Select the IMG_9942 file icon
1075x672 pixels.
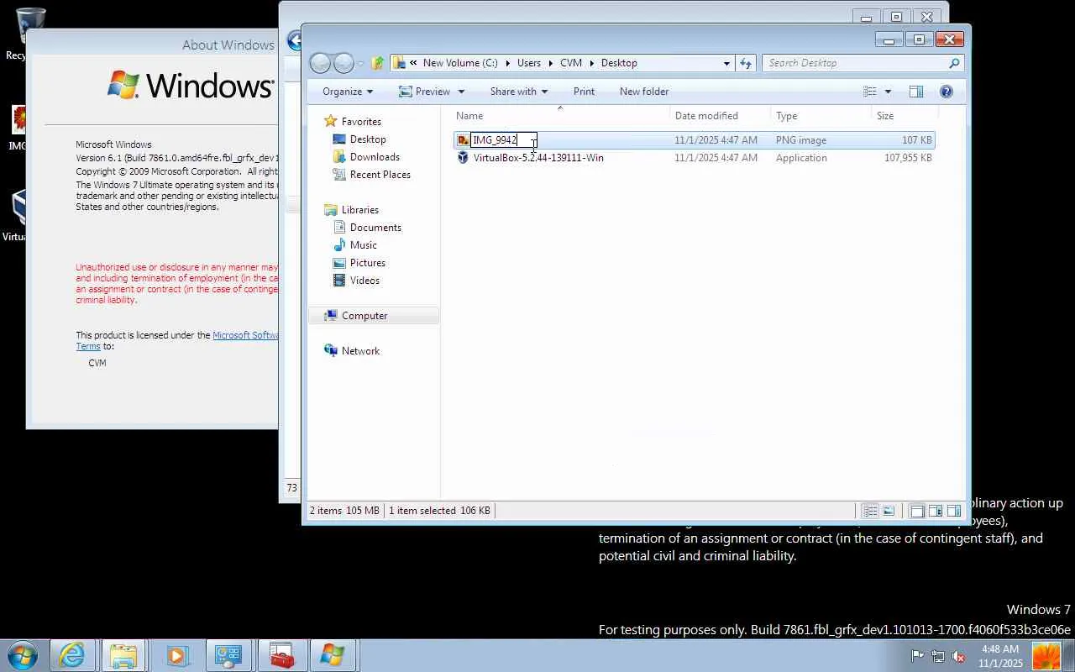[x=463, y=140]
